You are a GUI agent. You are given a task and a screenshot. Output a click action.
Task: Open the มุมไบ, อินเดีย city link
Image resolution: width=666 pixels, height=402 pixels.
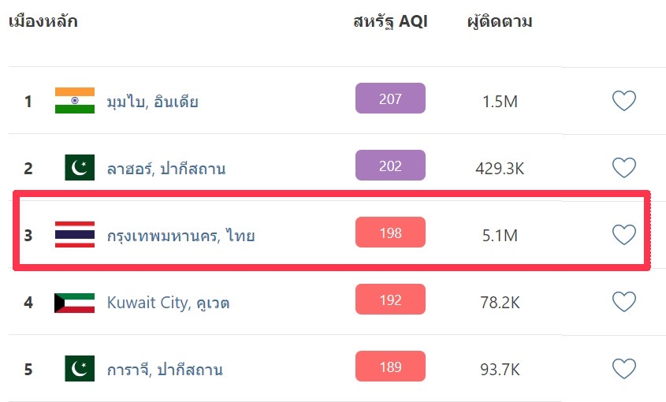152,102
